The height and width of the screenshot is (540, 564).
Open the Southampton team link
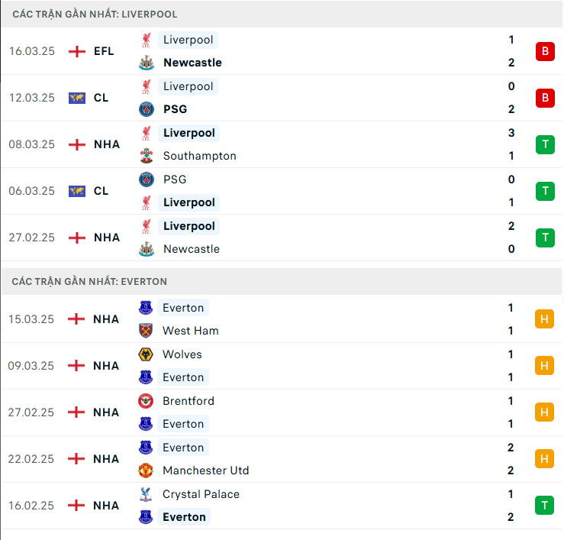[199, 156]
